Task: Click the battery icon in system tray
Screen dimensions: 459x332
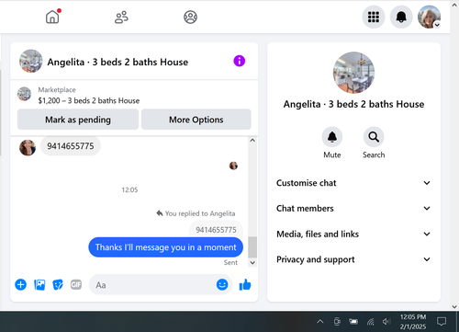Action: [x=353, y=322]
